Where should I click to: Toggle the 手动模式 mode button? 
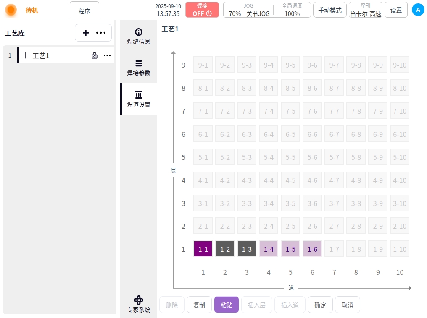pos(330,10)
